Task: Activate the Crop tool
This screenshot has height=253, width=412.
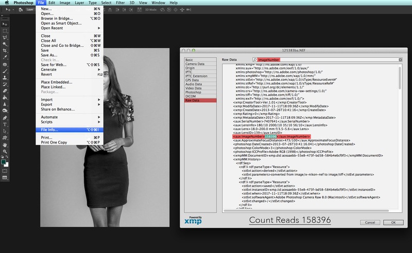Action: click(4, 51)
